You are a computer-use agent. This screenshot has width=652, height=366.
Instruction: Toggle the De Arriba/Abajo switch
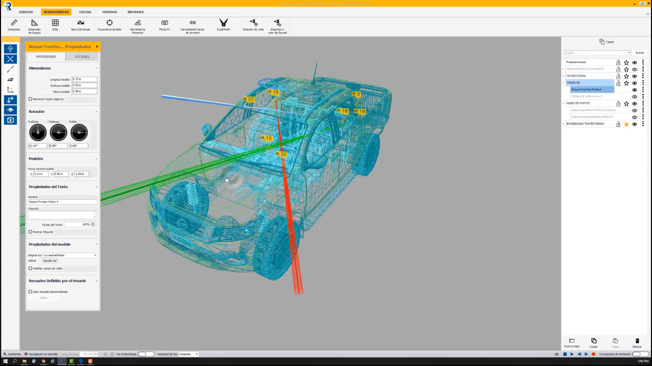pyautogui.click(x=146, y=354)
